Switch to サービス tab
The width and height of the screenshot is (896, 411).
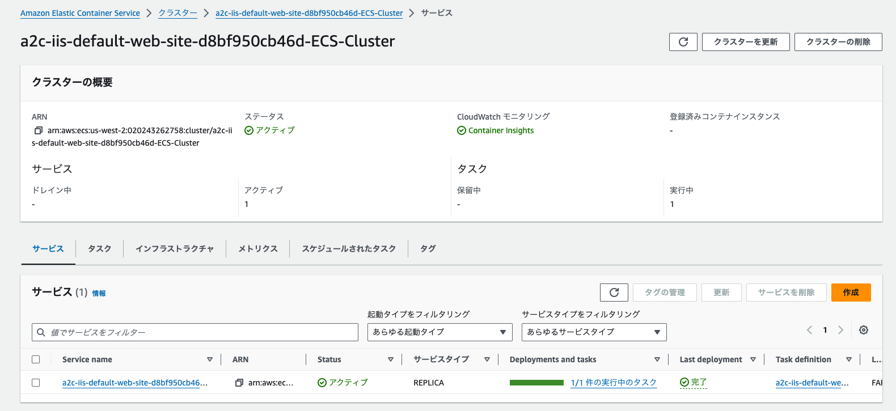(x=48, y=249)
